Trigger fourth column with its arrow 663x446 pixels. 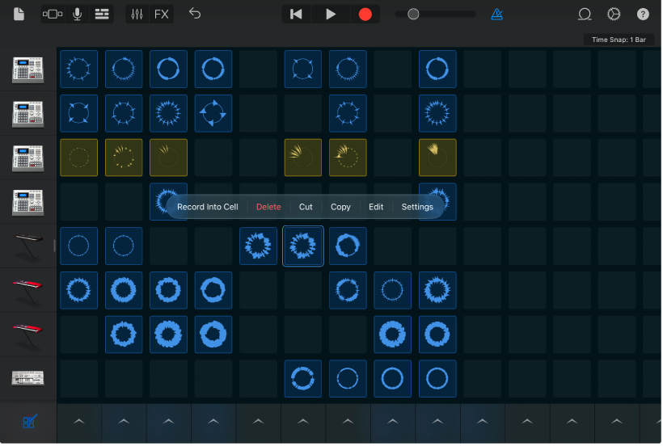coord(213,421)
